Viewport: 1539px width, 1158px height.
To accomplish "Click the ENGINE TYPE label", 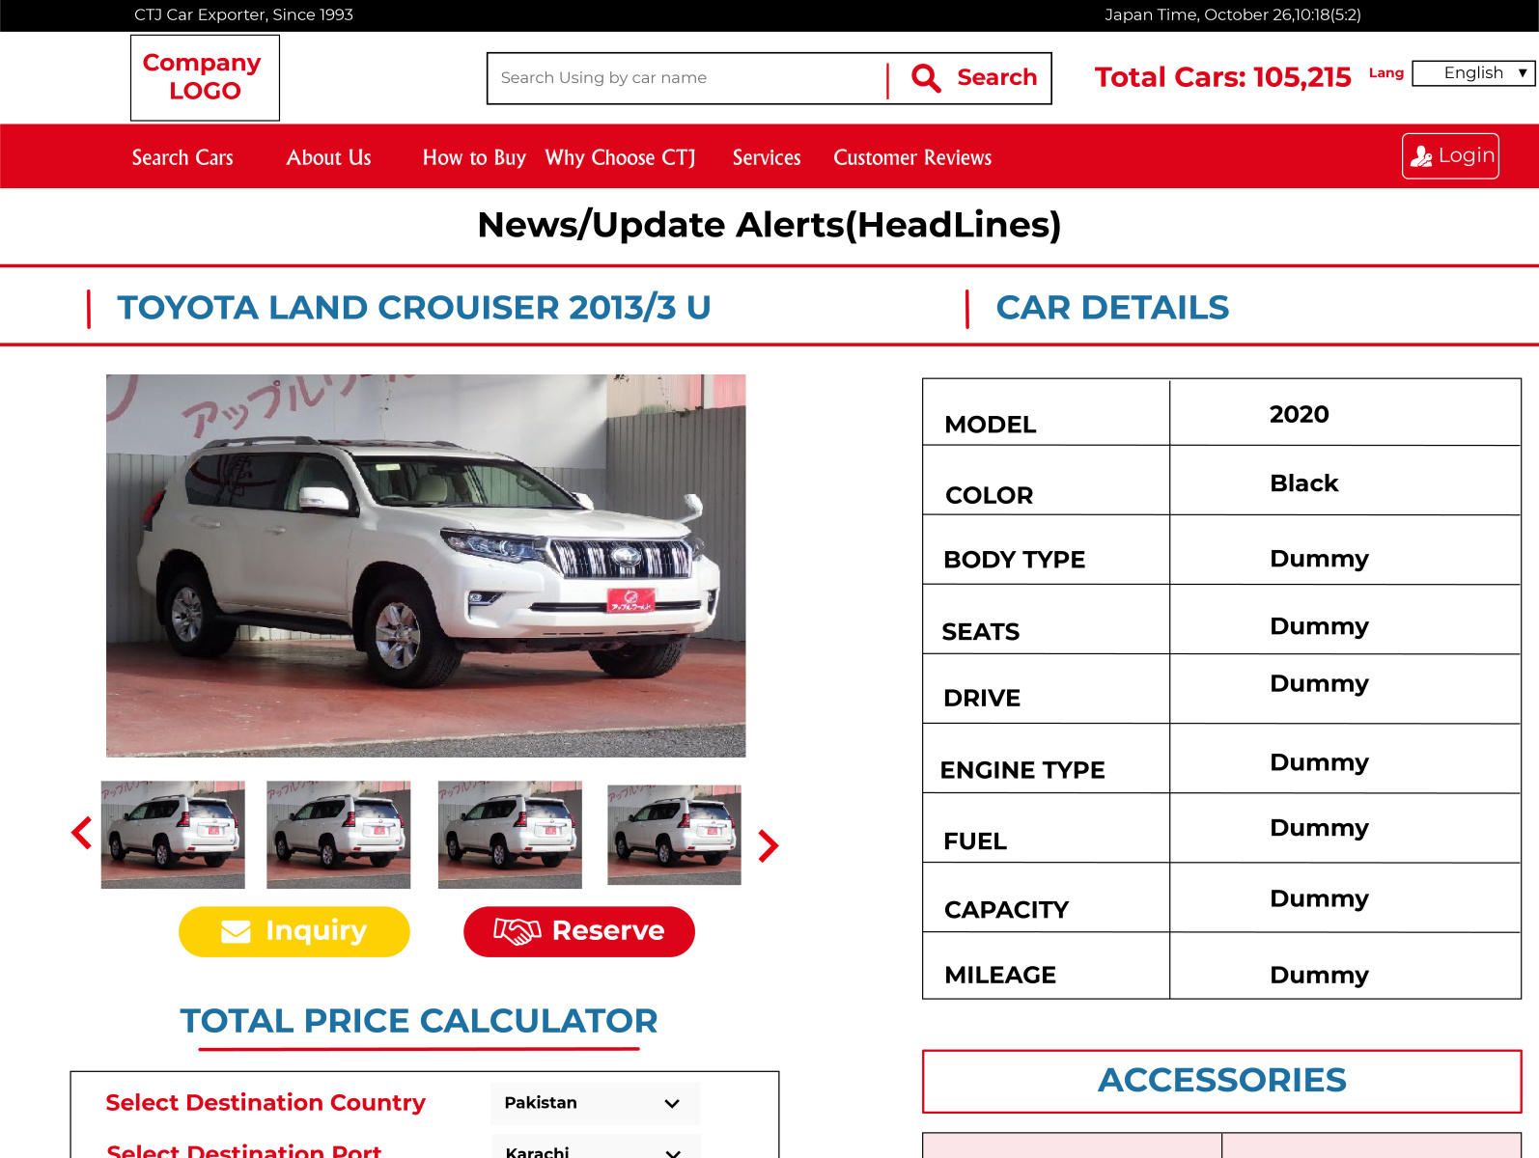I will coord(1022,770).
